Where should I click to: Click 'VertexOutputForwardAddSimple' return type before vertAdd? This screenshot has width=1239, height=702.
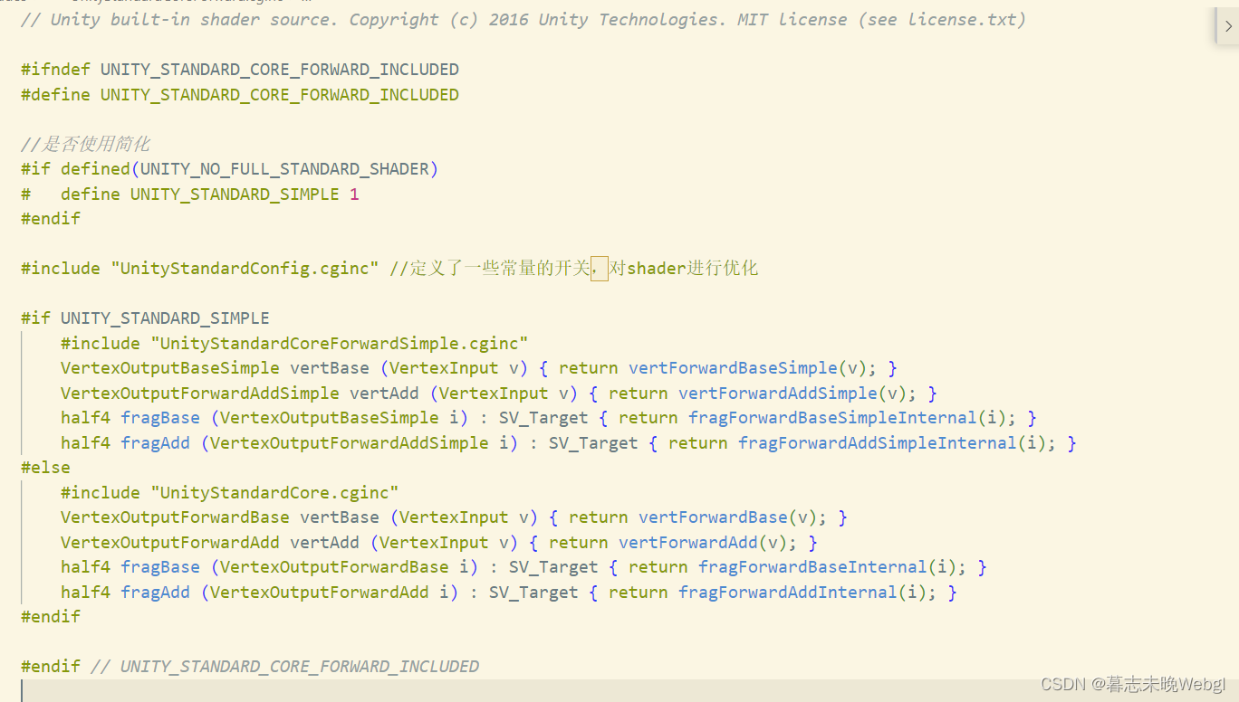pyautogui.click(x=200, y=394)
